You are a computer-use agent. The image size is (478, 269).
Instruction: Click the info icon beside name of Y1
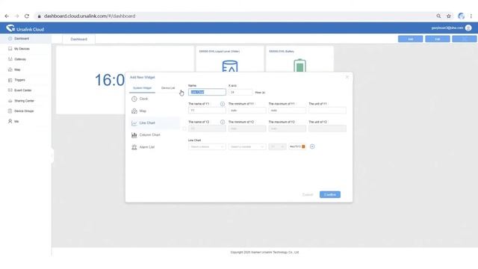tap(223, 104)
